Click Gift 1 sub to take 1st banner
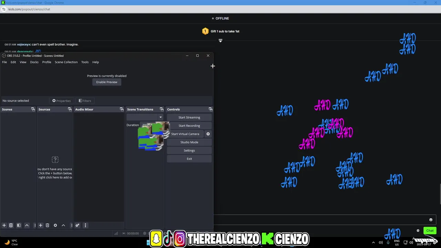The height and width of the screenshot is (248, 441). [225, 31]
